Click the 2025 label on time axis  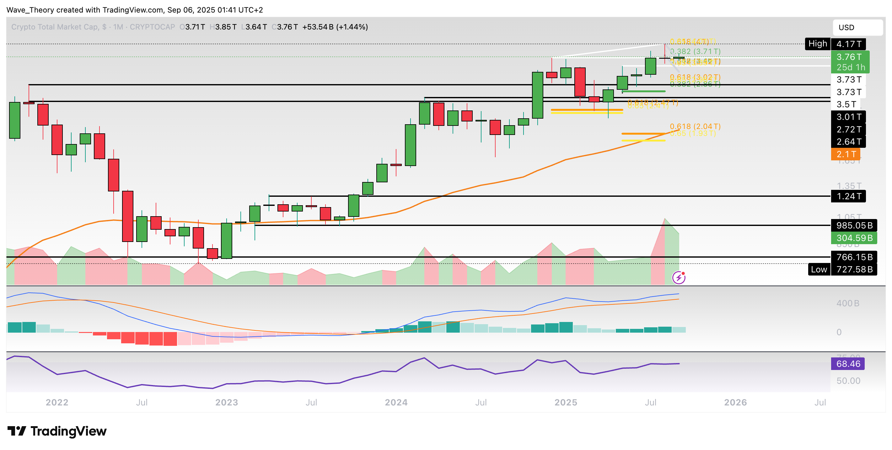click(566, 402)
